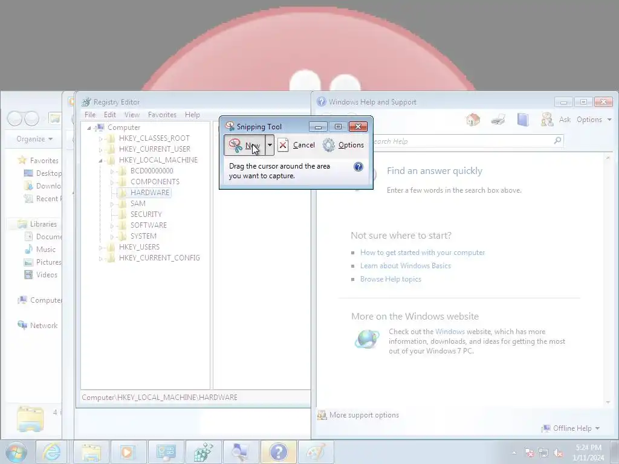Click the New snip scissors button
619x464 pixels.
coord(245,145)
